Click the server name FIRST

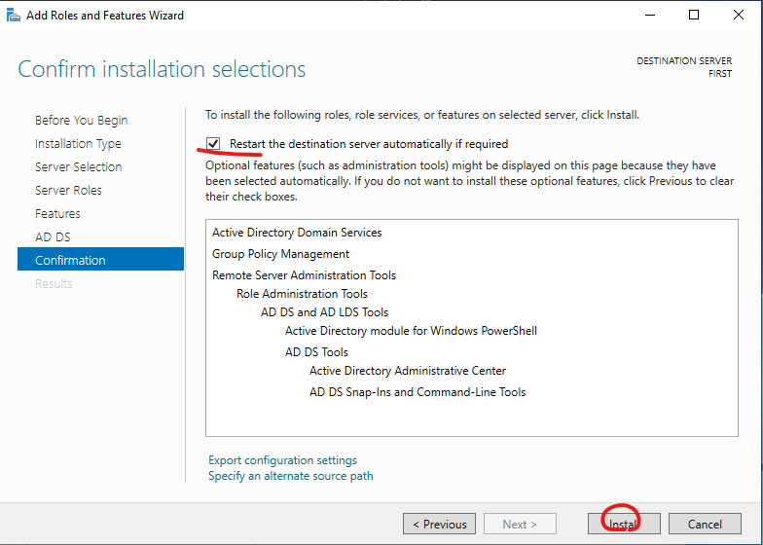(720, 74)
